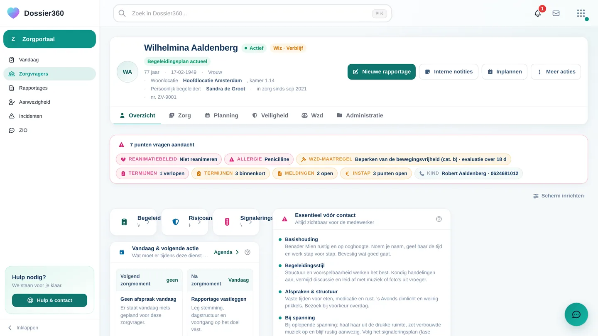Screen dimensions: 598x336
Task: Click the Inplannen button
Action: pos(505,72)
